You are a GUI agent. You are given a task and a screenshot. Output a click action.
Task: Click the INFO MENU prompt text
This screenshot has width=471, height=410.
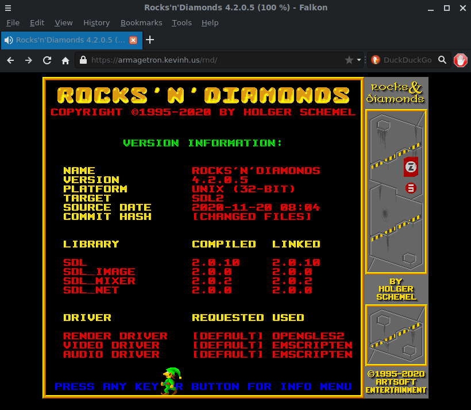pos(316,386)
